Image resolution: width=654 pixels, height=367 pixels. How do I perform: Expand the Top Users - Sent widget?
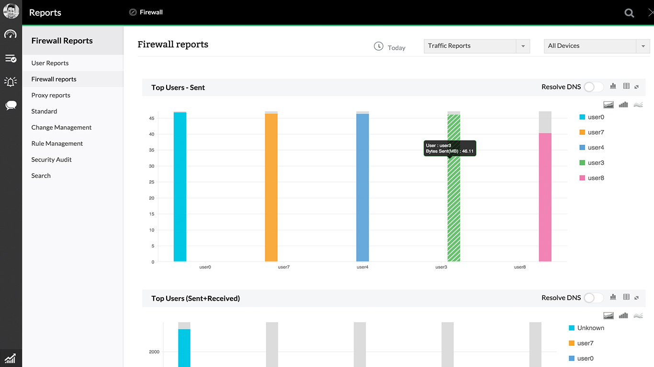click(637, 87)
